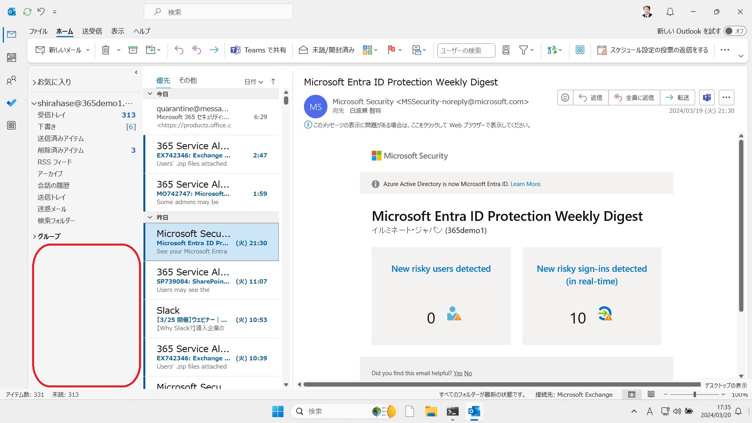Open the Slack webinar email
The width and height of the screenshot is (752, 423).
click(x=211, y=319)
